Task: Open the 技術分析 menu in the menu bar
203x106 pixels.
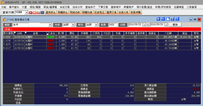Action: tap(78, 7)
